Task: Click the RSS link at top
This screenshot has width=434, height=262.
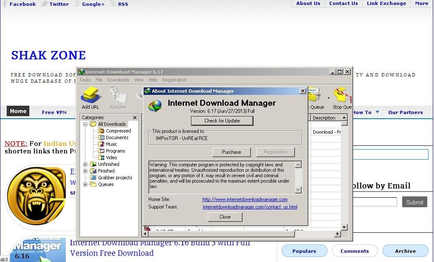Action: (x=123, y=4)
